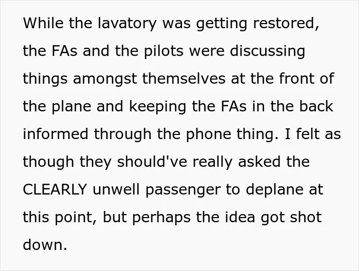Screen dimensions: 359x271
Task: Click the word "lavatory" in first line
Action: (127, 24)
